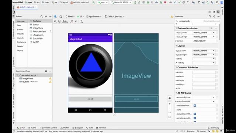Zoom the design canvas to fit screen
Screen dimensions: 236x133
(170, 117)
